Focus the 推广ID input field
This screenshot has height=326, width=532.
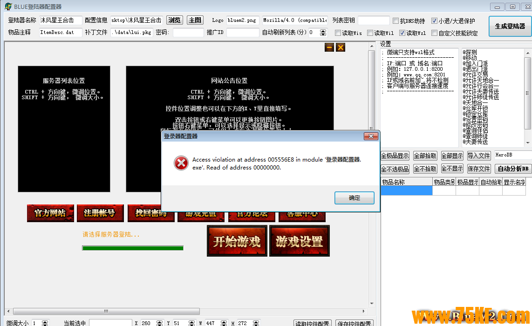[243, 33]
